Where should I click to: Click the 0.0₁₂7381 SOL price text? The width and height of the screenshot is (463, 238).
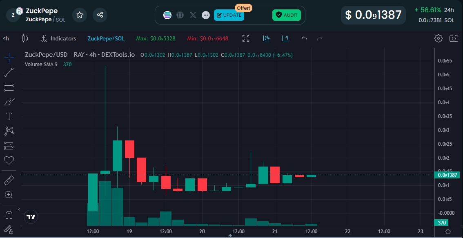(x=436, y=20)
